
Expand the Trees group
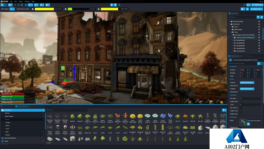click(x=231, y=27)
